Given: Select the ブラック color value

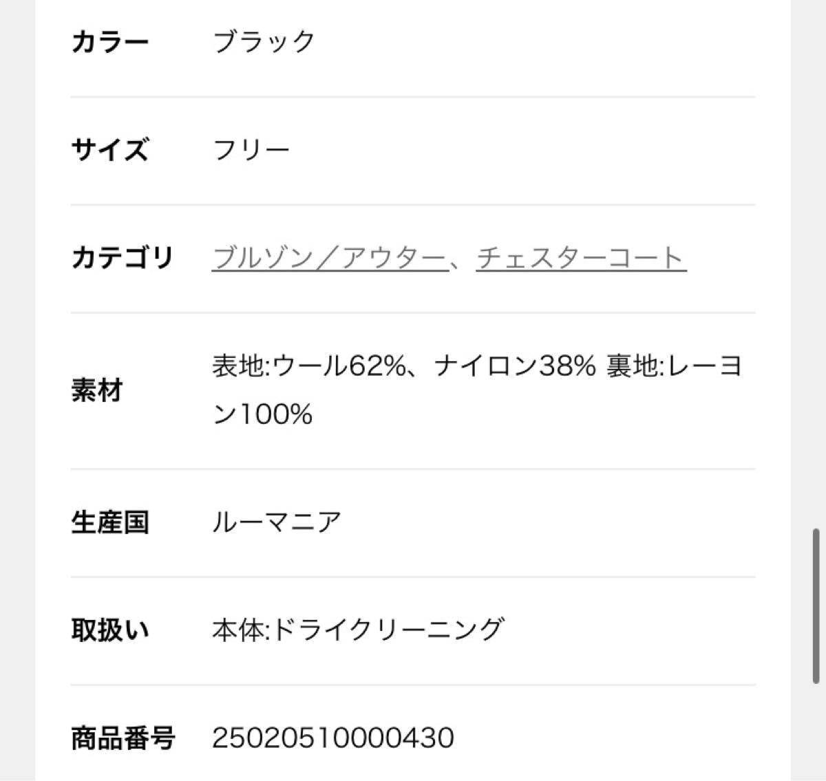Looking at the screenshot, I should [264, 43].
